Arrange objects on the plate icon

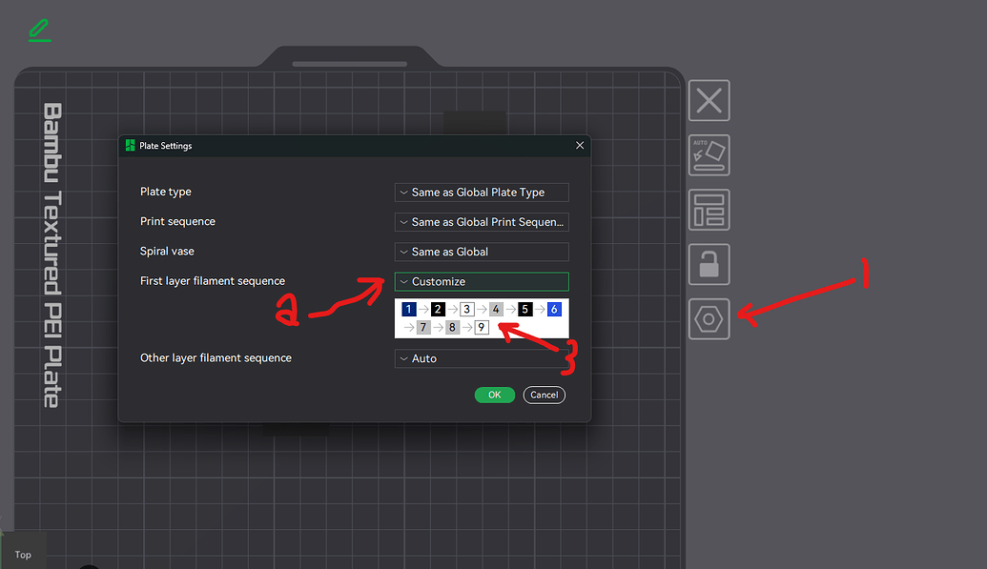(709, 210)
